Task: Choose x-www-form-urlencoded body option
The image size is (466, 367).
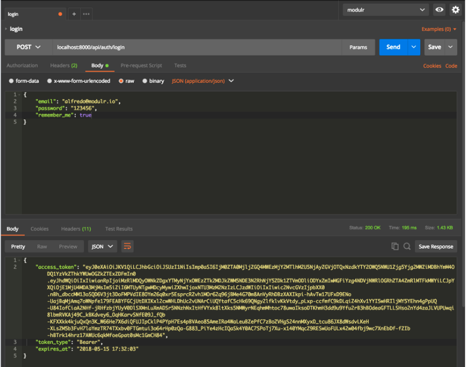Action: coord(80,81)
